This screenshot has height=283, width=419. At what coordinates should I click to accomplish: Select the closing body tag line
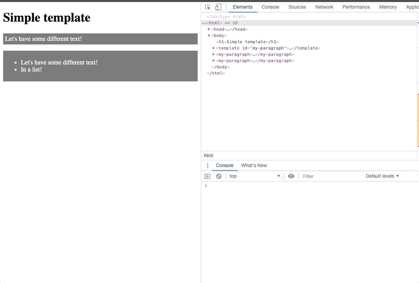click(220, 67)
